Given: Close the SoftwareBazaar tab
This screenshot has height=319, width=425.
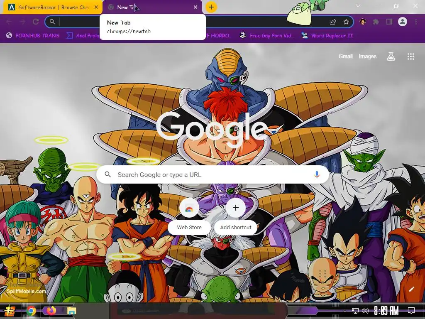Looking at the screenshot, I should tap(96, 7).
